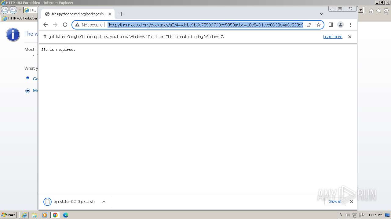Open Internet Explorer's Home icon
391x219 pixels.
[371, 11]
